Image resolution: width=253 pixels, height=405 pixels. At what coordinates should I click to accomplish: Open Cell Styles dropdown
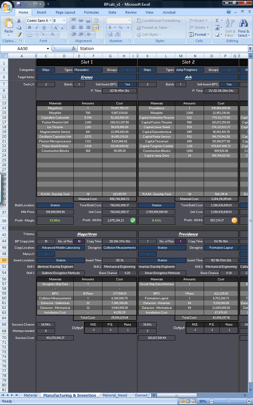pyautogui.click(x=149, y=34)
